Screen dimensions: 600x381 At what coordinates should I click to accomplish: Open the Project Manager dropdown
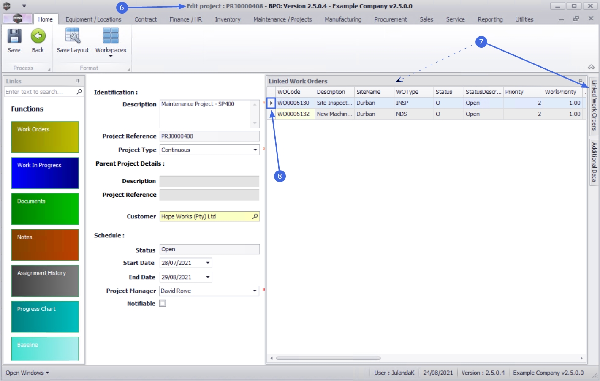click(255, 291)
